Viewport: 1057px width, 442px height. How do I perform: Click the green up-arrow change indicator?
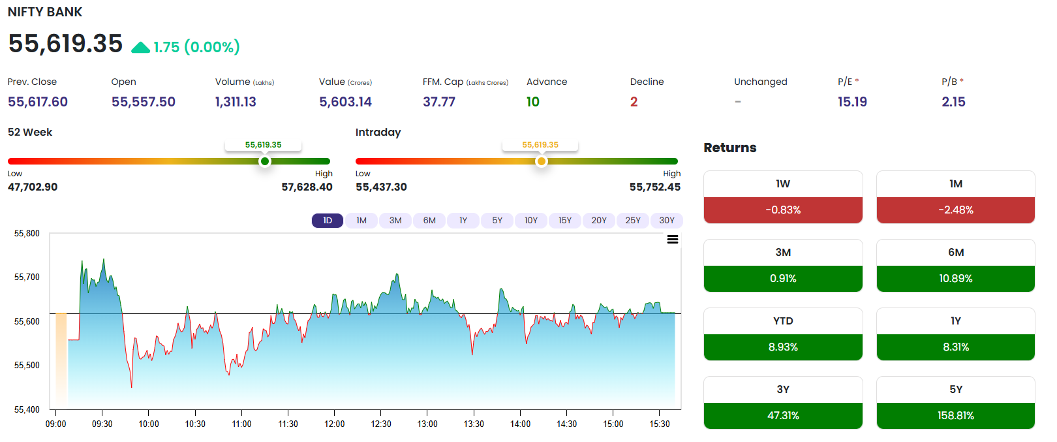tap(141, 47)
